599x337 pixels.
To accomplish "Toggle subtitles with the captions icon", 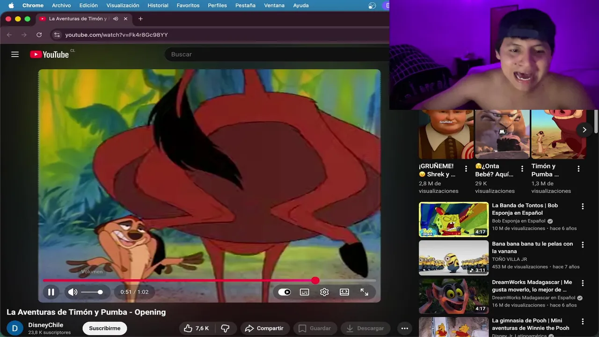I will coord(304,292).
